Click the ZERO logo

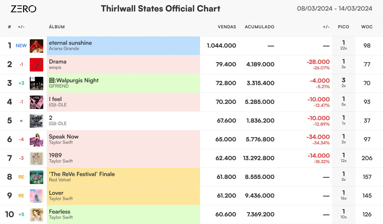[23, 9]
